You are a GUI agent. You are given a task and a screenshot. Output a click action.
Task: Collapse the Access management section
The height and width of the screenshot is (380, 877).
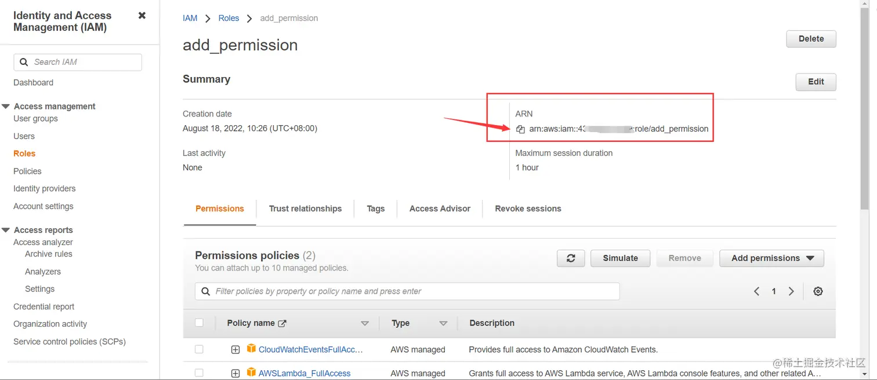(6, 107)
